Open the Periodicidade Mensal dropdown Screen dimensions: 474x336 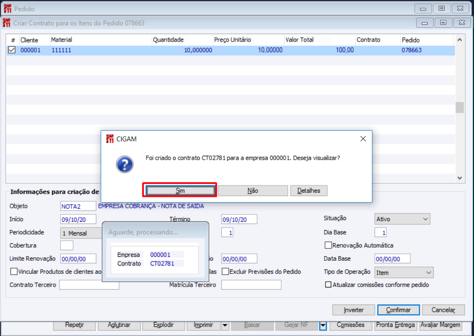(81, 233)
